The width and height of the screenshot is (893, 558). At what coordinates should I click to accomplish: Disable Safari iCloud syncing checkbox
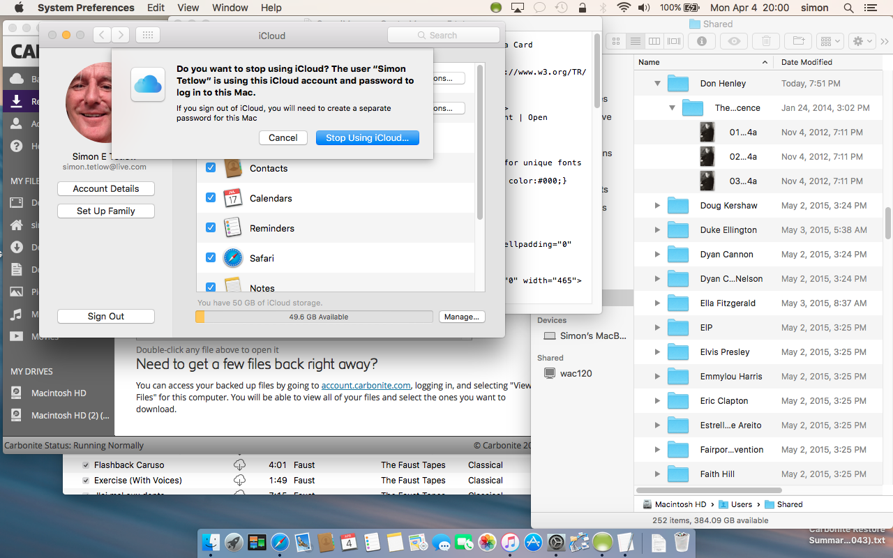[x=211, y=258]
